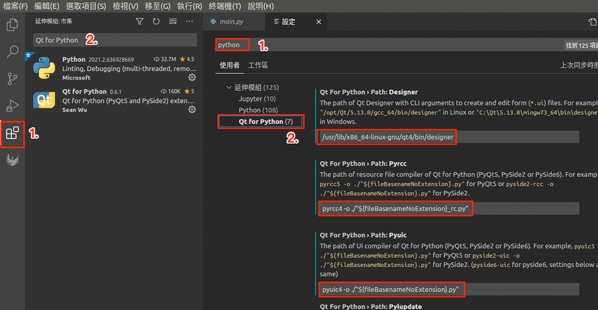Click the 160K download count for Qt for Python

(171, 91)
